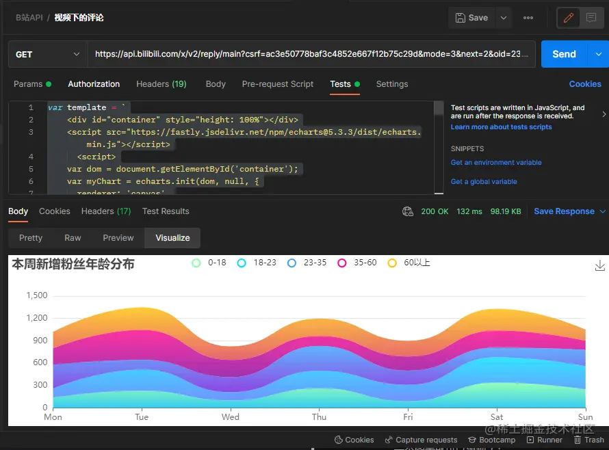
Task: Open the three-dots more actions menu
Action: coord(528,18)
